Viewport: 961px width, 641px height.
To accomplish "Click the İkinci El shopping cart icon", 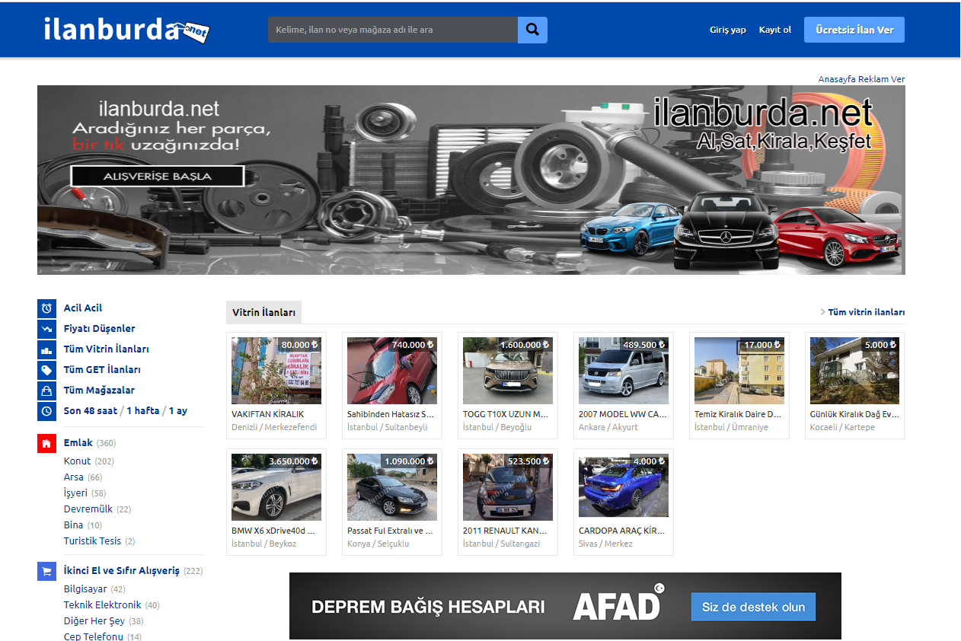I will pos(46,571).
